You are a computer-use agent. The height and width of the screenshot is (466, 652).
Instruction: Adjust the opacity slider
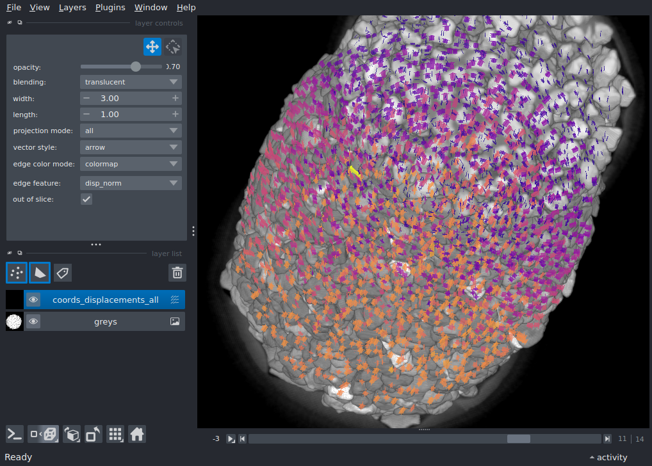[135, 67]
